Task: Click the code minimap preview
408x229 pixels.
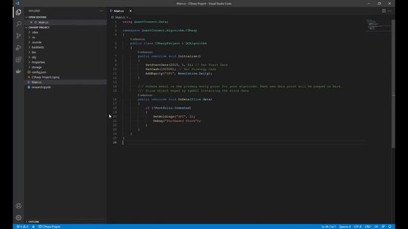Action: pos(378,25)
